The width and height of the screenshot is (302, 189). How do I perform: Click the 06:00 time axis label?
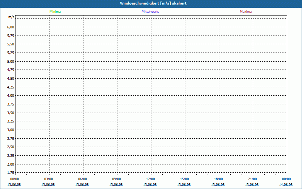(83, 179)
